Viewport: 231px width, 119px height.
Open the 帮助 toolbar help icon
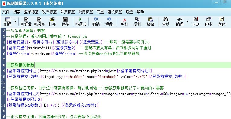tap(222, 22)
